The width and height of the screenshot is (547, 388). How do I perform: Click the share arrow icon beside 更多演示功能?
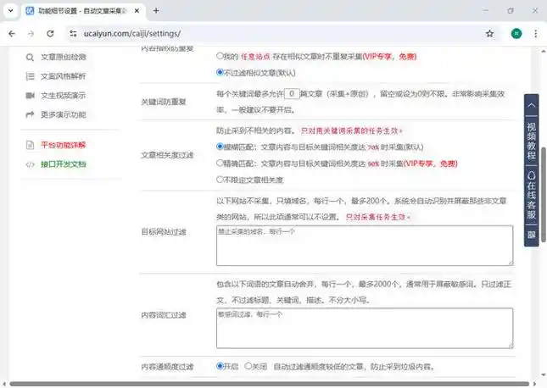30,114
